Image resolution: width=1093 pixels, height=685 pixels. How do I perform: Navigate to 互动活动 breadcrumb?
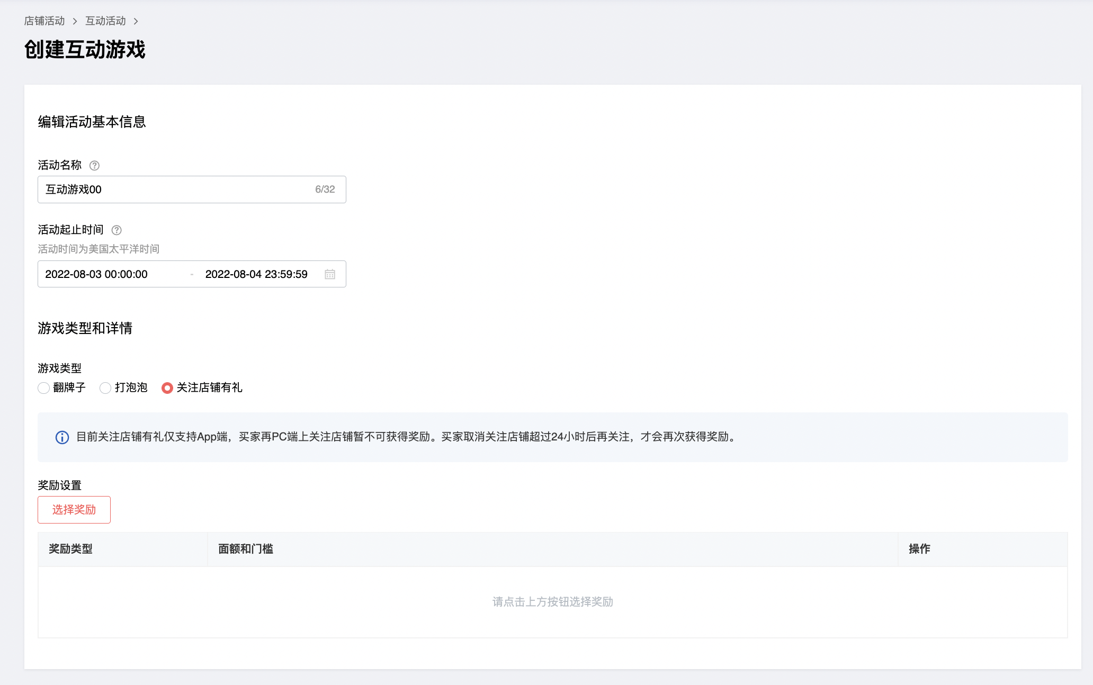(x=105, y=21)
